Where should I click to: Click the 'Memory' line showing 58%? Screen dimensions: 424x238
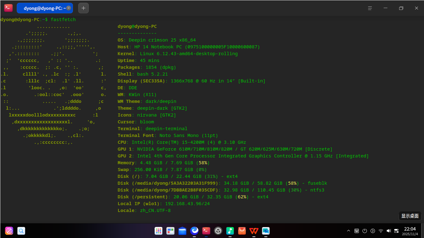(x=164, y=163)
